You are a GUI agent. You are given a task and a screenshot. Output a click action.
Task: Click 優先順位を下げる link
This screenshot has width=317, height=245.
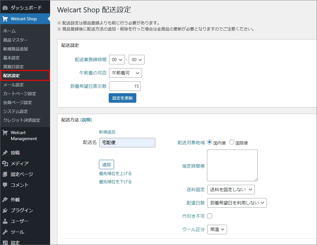pos(115,182)
